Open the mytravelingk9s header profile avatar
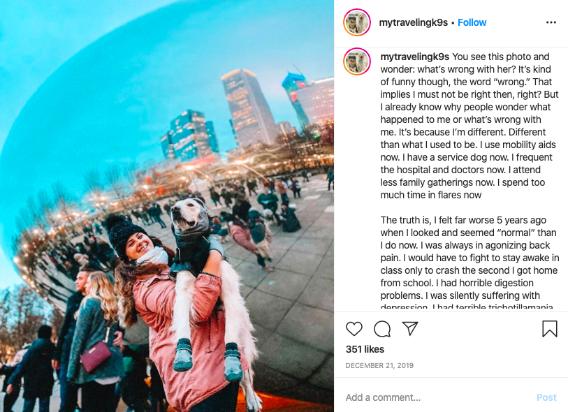 tap(357, 22)
